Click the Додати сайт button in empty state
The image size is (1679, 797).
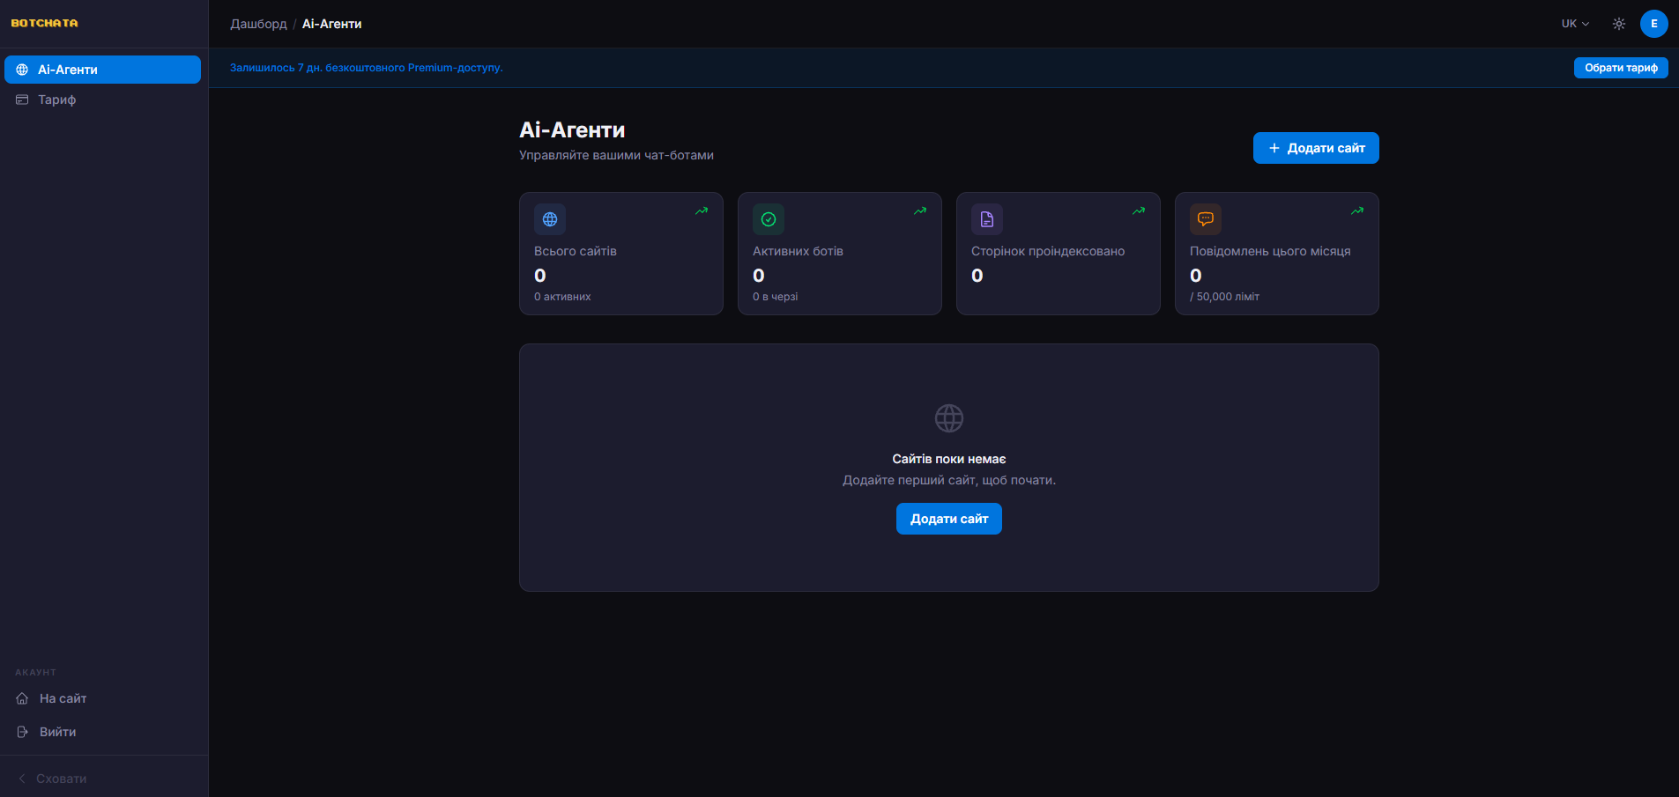pos(949,519)
